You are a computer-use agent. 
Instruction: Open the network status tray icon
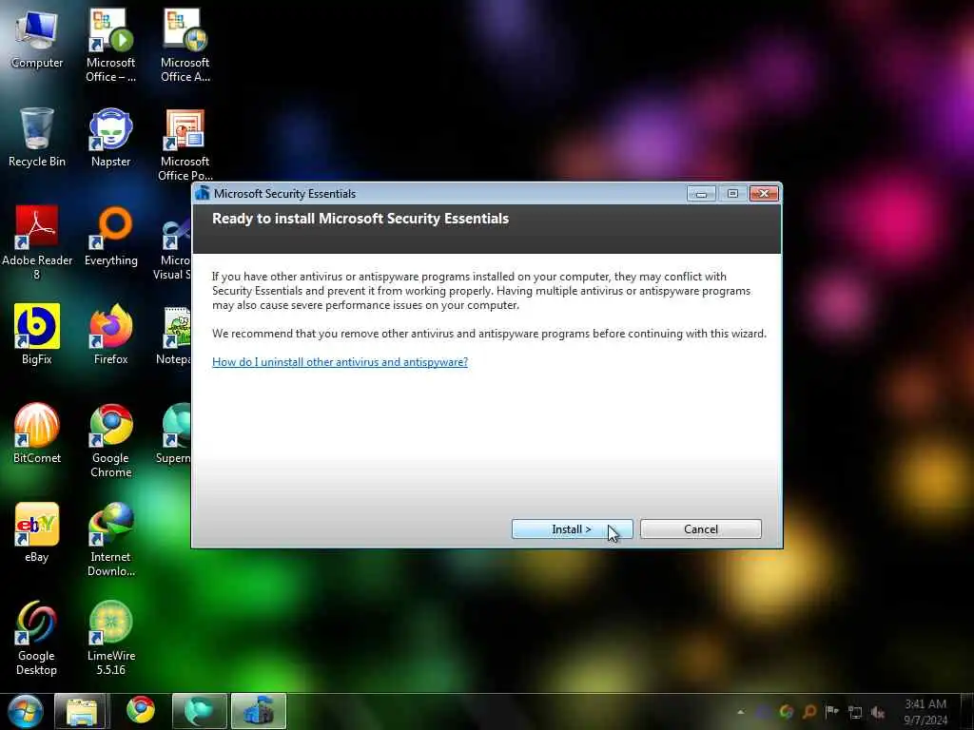click(x=855, y=713)
